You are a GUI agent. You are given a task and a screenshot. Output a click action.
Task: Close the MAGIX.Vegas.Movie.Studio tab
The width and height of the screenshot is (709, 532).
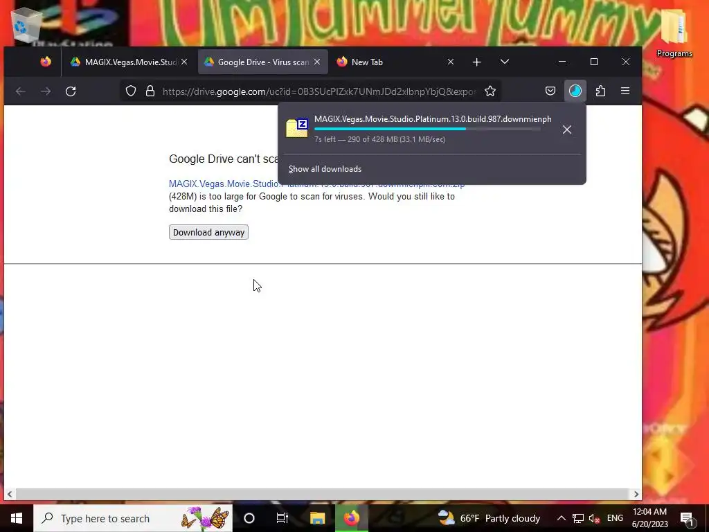[184, 62]
